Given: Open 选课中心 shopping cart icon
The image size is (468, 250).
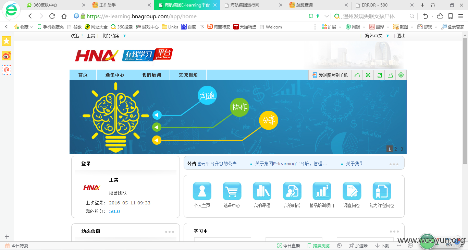Looking at the screenshot, I should 232,191.
